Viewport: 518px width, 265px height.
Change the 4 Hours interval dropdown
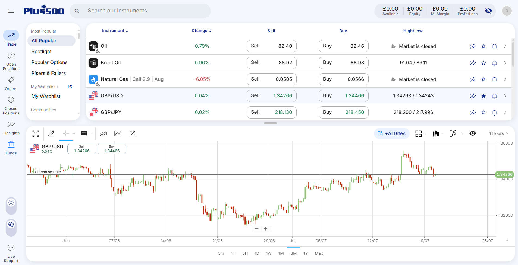pyautogui.click(x=498, y=133)
